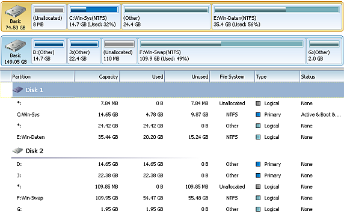Click the 15.24 GB unused cell

click(198, 137)
